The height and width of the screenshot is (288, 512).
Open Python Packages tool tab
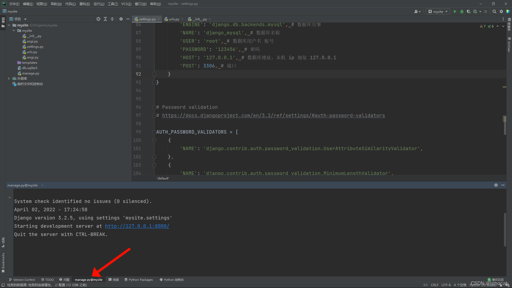tap(139, 280)
